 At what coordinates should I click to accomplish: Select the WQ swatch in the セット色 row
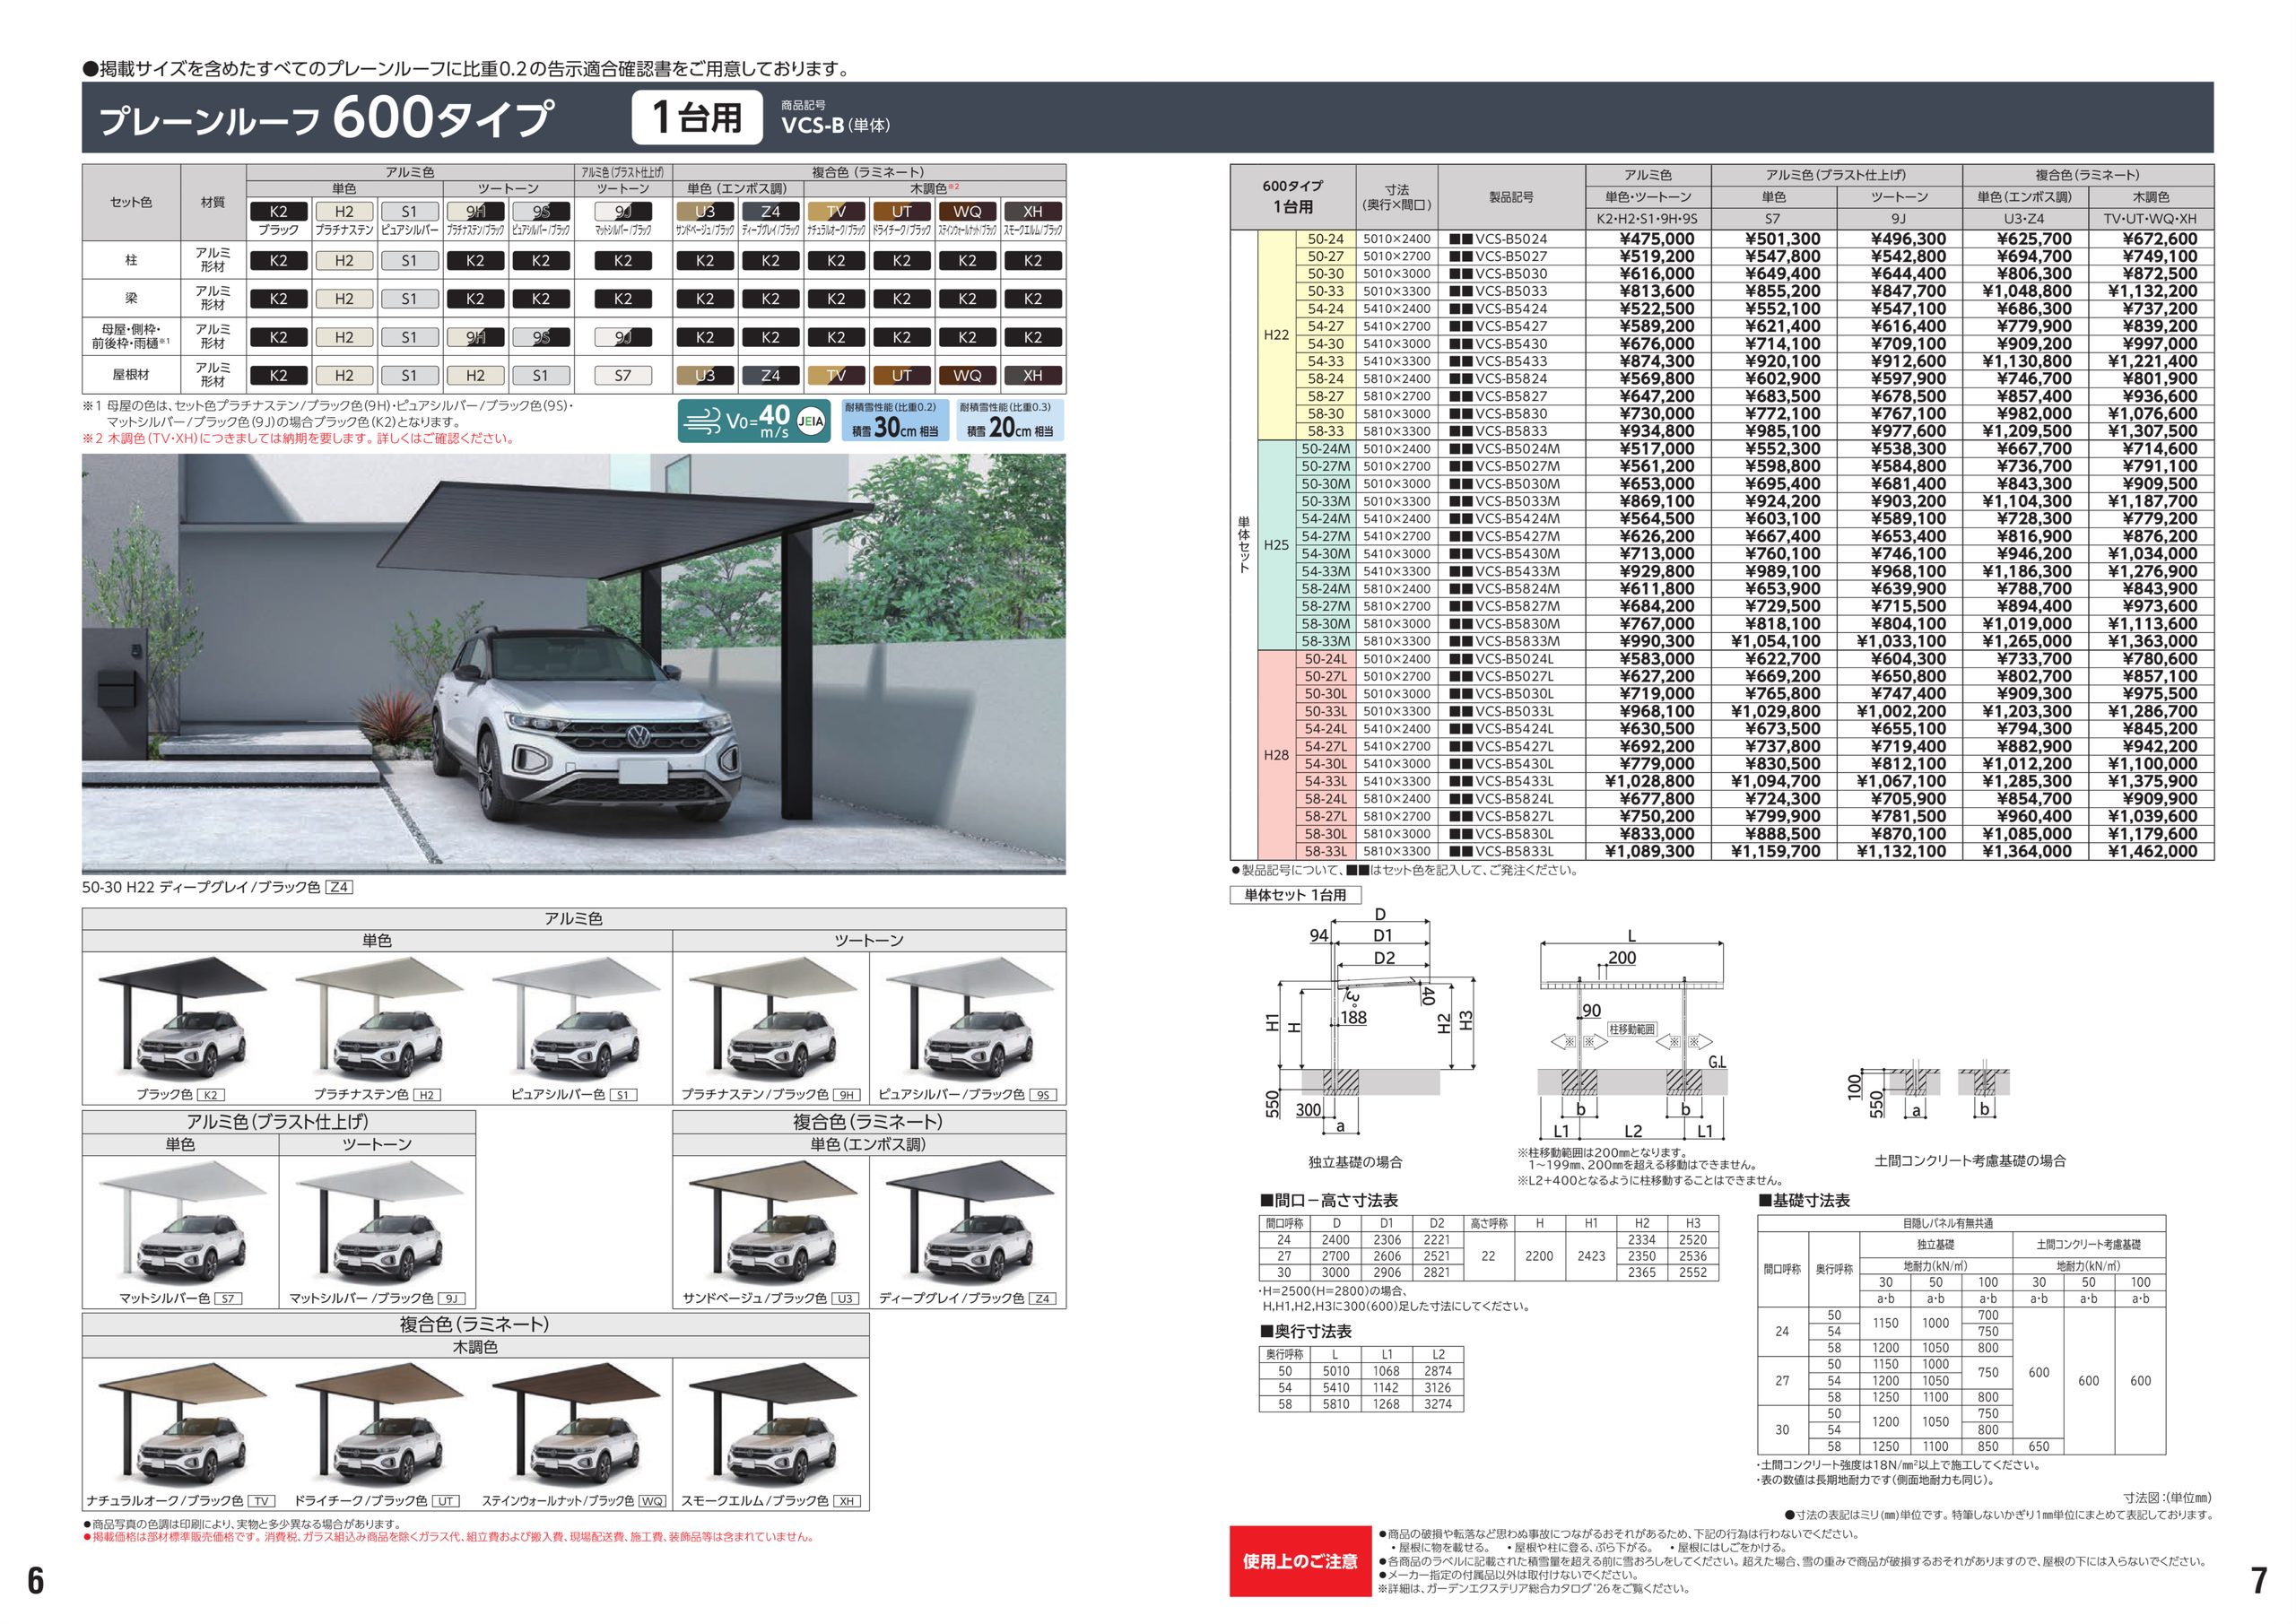click(x=967, y=212)
